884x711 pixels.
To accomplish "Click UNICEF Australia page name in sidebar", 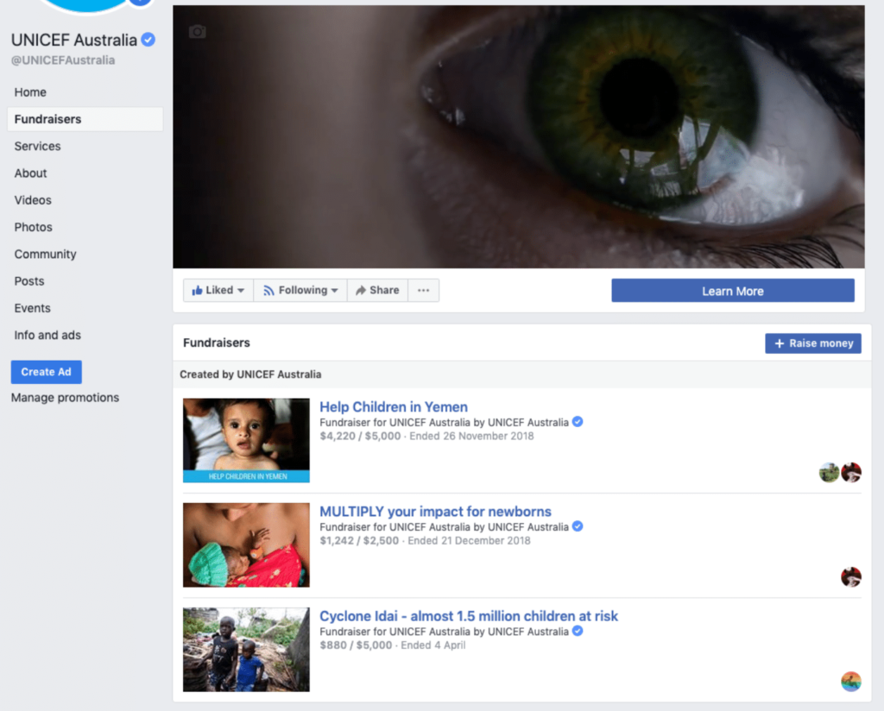I will pos(74,40).
